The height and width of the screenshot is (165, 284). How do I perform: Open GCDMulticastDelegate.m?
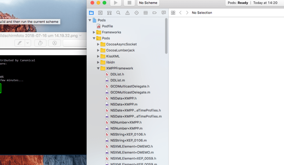click(x=130, y=92)
